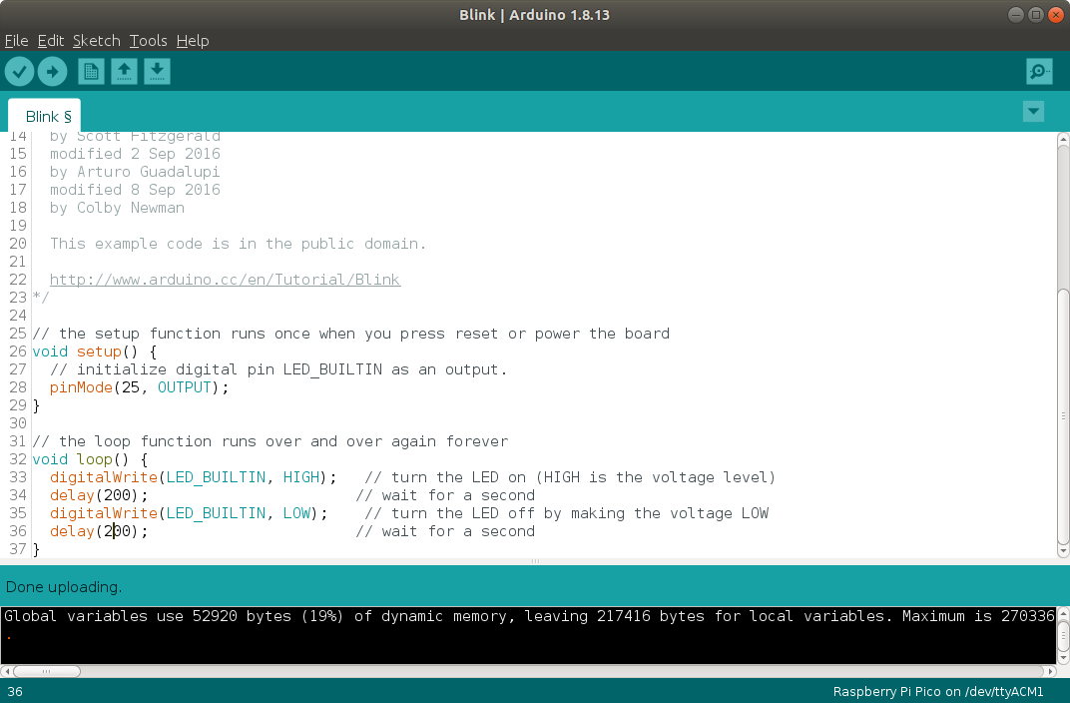
Task: Click the 'Done uploading.' status message
Action: click(x=64, y=587)
